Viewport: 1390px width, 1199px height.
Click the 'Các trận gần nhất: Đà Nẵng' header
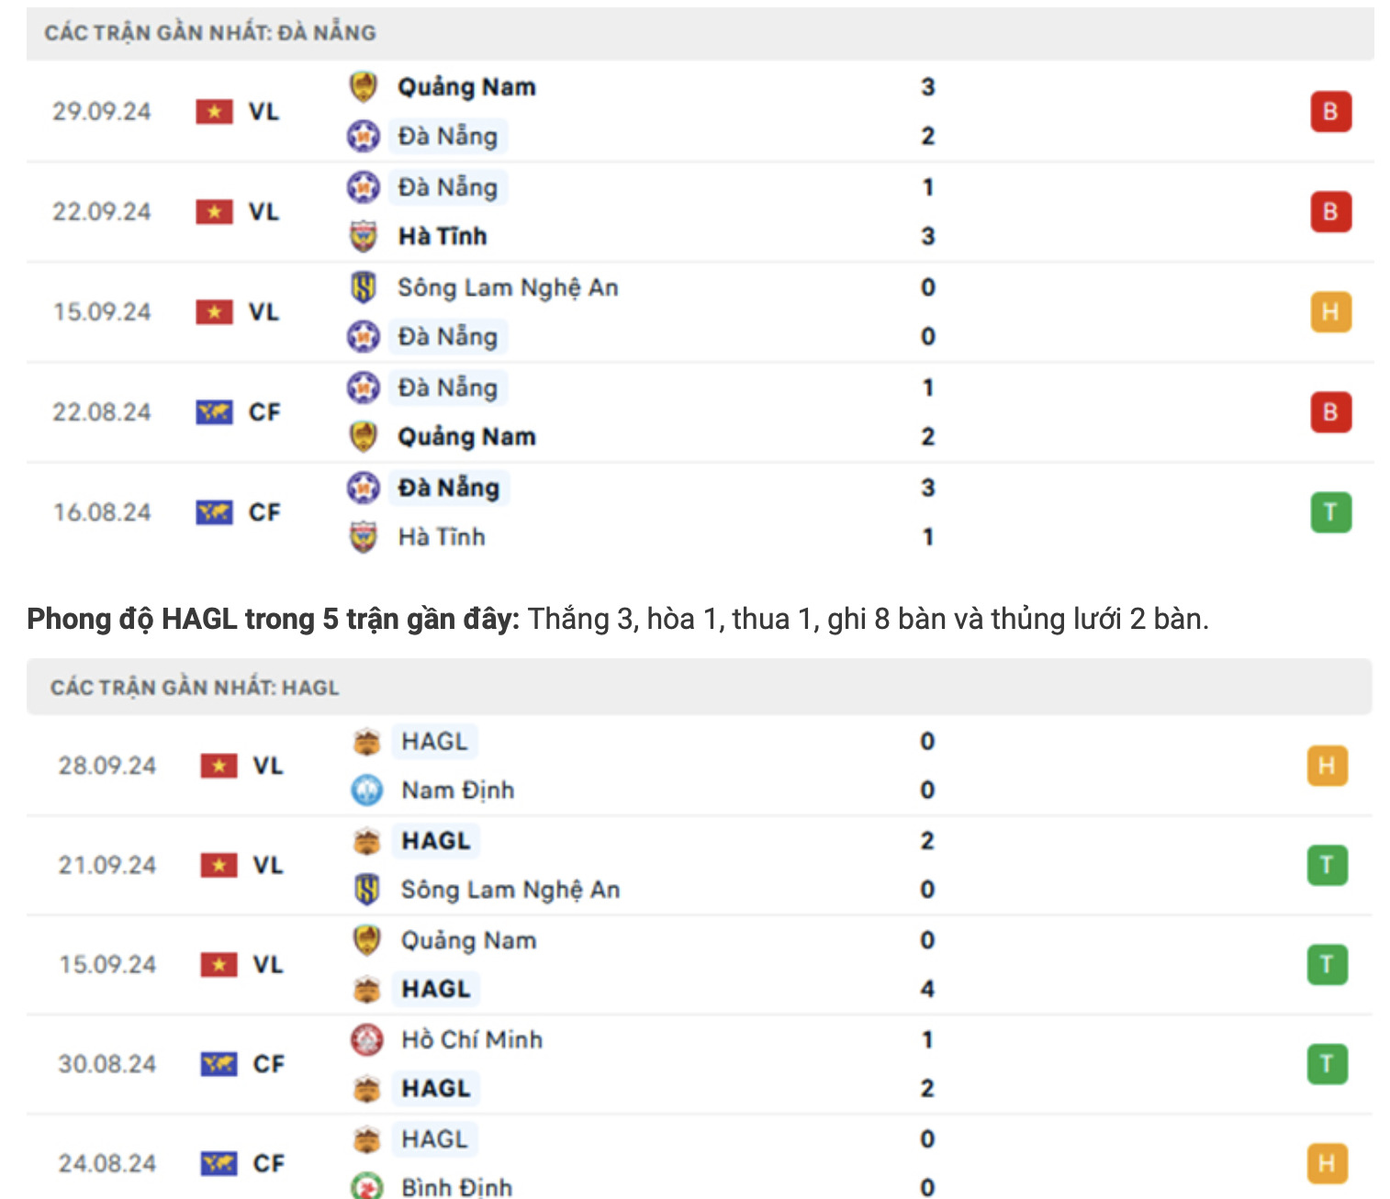pyautogui.click(x=210, y=33)
